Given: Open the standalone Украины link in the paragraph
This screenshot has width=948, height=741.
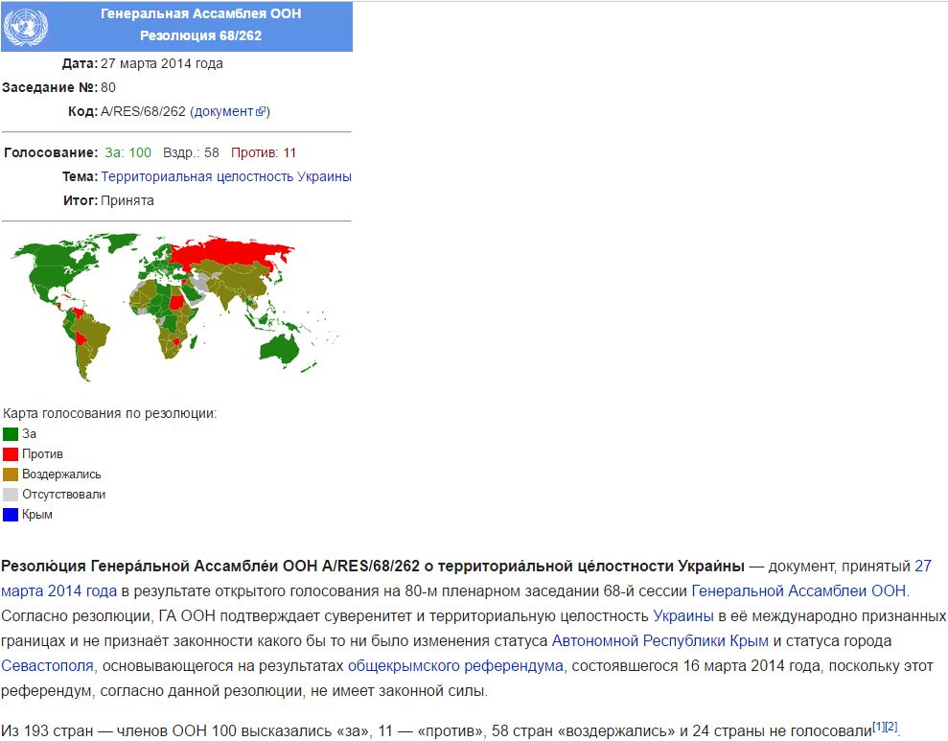Looking at the screenshot, I should click(683, 615).
